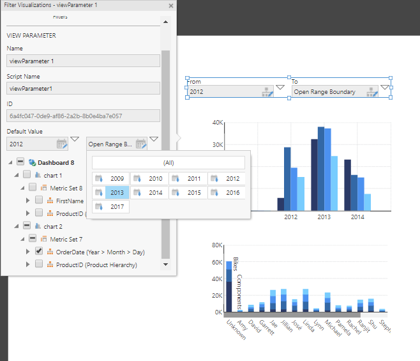Click hierarchy edit icon in To field
The width and height of the screenshot is (420, 361).
[x=372, y=92]
